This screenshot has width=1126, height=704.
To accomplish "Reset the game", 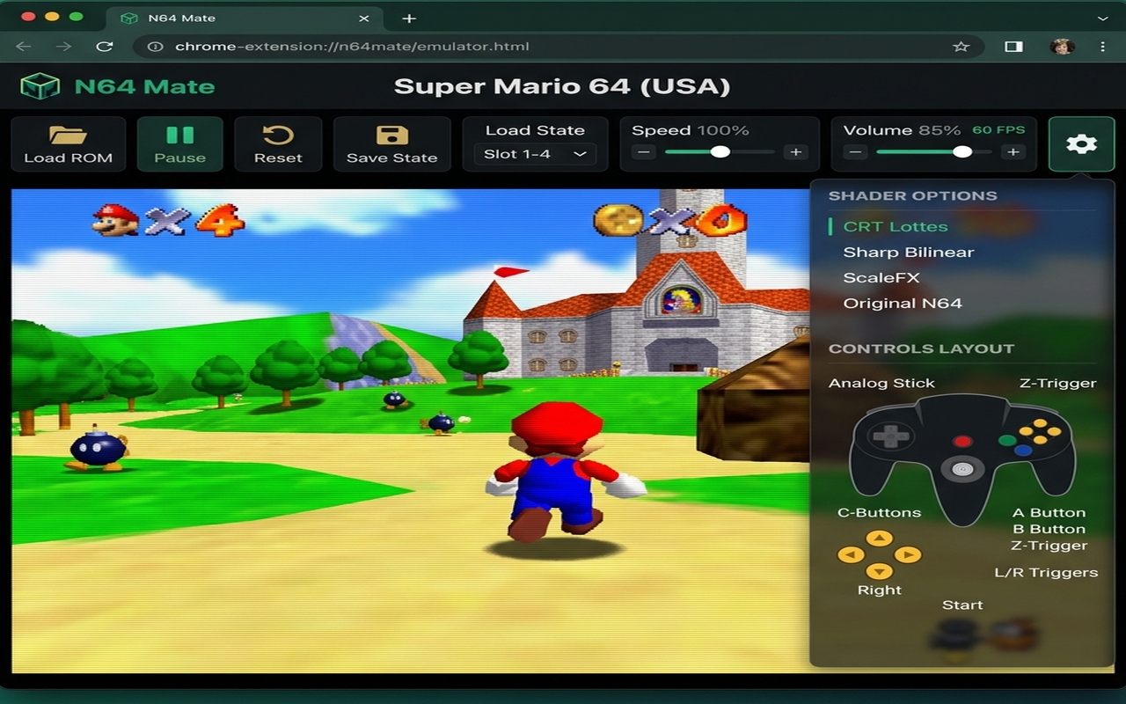I will [x=278, y=144].
